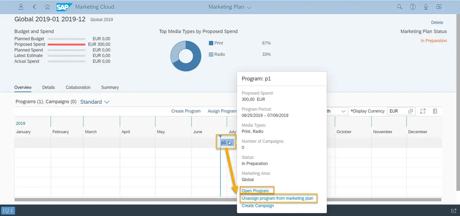Switch to the Overview tab
The height and width of the screenshot is (216, 460).
point(23,87)
